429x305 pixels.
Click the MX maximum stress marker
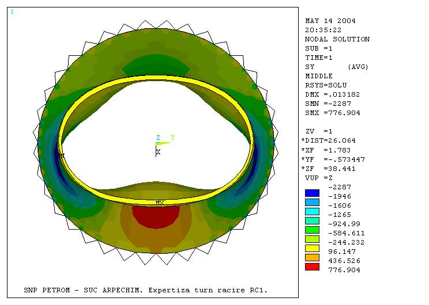(x=160, y=203)
